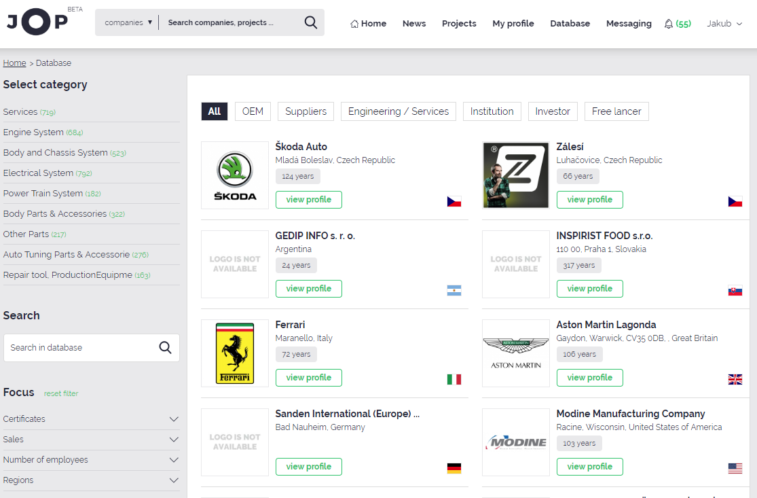Click the top search magnifier icon
This screenshot has width=757, height=498.
tap(310, 22)
